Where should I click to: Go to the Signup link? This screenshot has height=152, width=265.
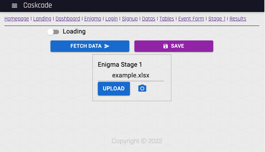[130, 19]
